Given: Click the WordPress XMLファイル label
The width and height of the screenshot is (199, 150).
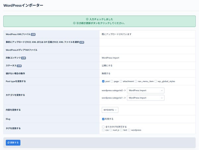Looking at the screenshot, I should click(x=18, y=34).
